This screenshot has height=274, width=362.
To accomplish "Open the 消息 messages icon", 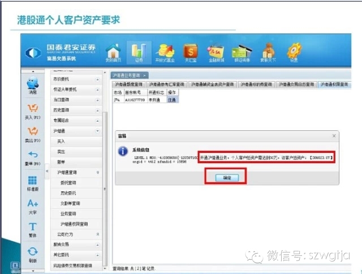I will pos(33,85).
